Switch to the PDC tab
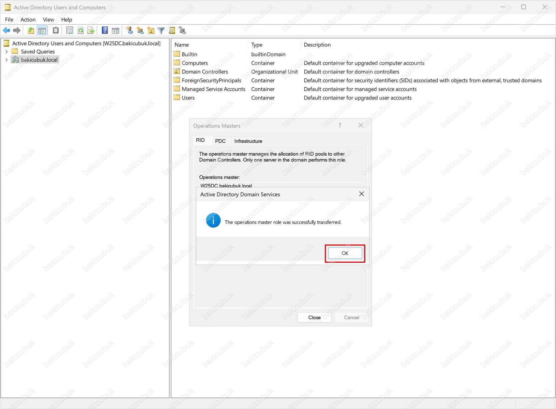The image size is (556, 409). 220,141
